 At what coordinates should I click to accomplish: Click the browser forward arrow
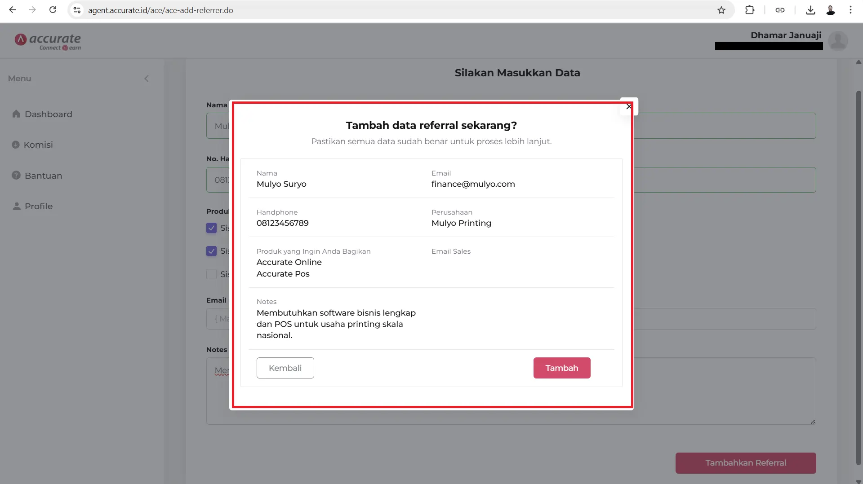[32, 10]
